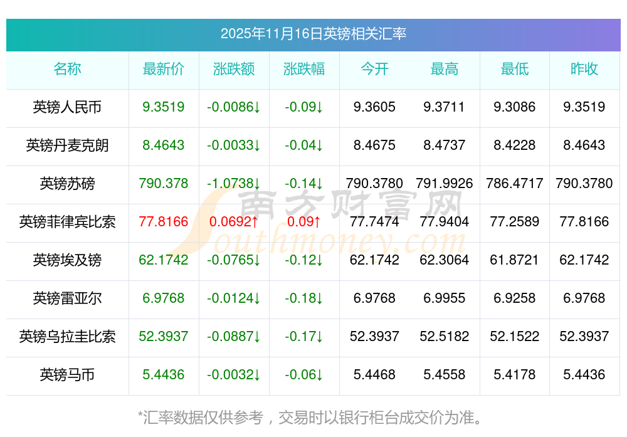Click green latest price 5.4436
Screen dimensions: 627x437
point(164,375)
